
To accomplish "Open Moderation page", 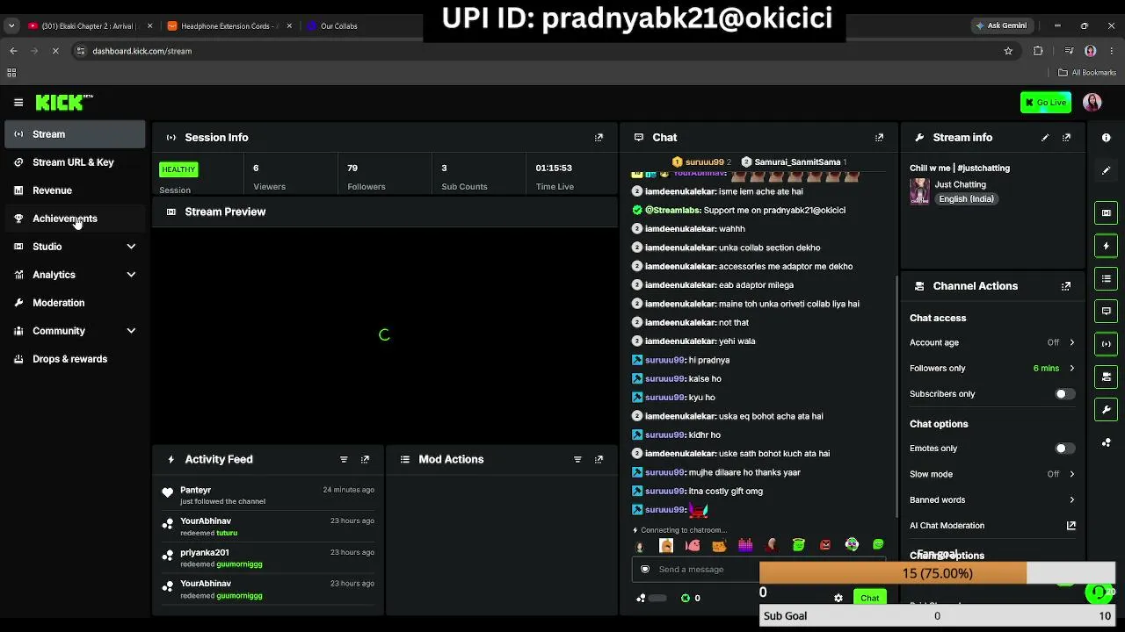I will tap(75, 303).
